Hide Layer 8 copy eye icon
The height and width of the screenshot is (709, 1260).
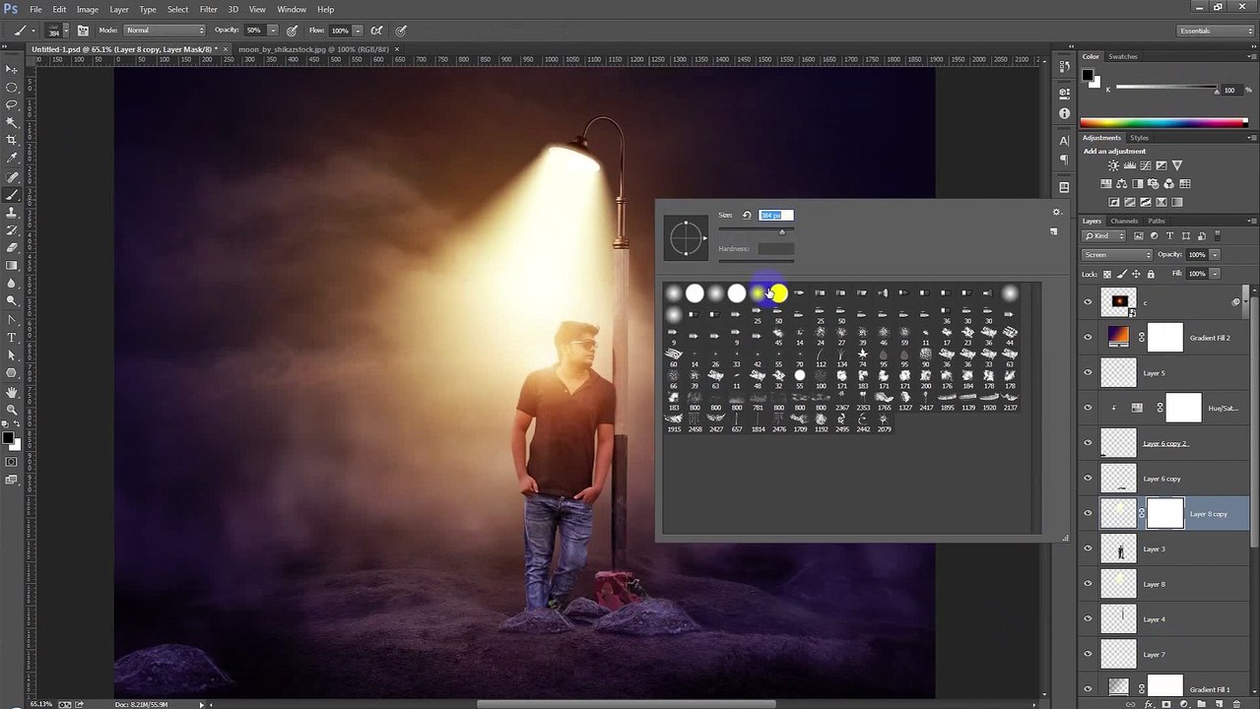(x=1088, y=513)
